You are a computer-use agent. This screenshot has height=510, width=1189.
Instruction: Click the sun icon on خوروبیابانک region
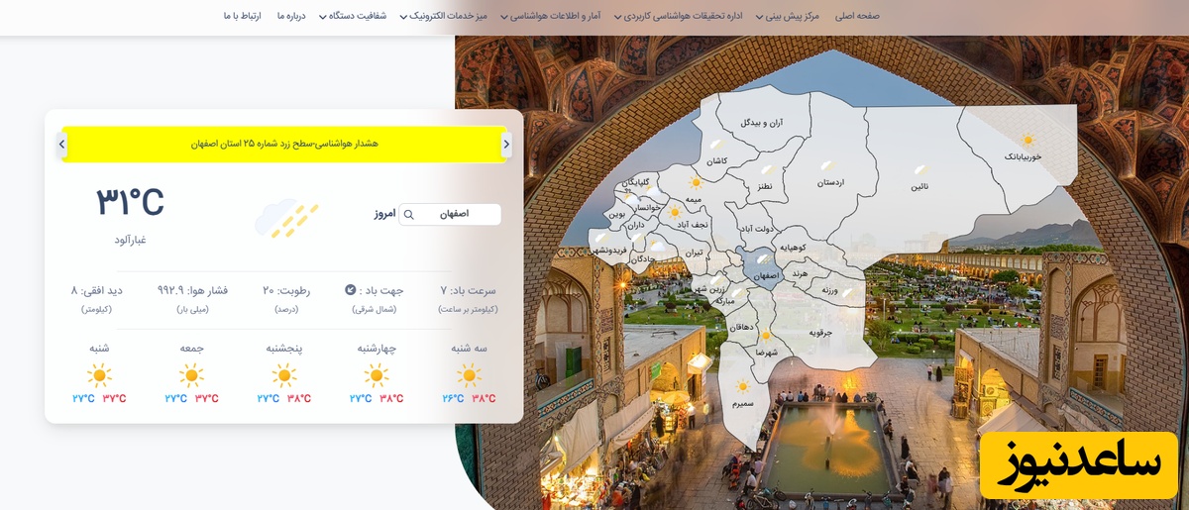tap(1027, 141)
